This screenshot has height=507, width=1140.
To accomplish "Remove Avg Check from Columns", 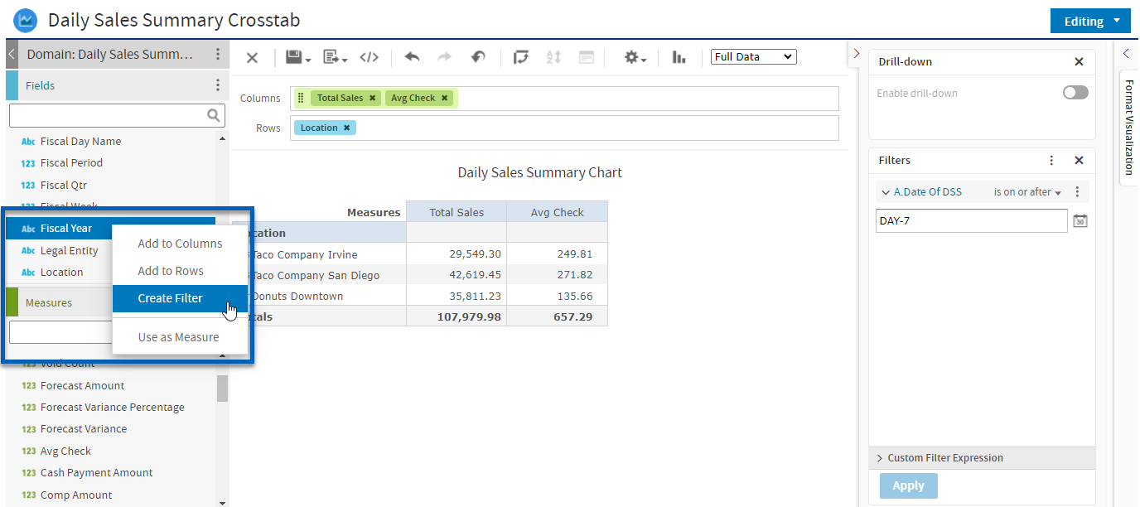I will pos(445,98).
